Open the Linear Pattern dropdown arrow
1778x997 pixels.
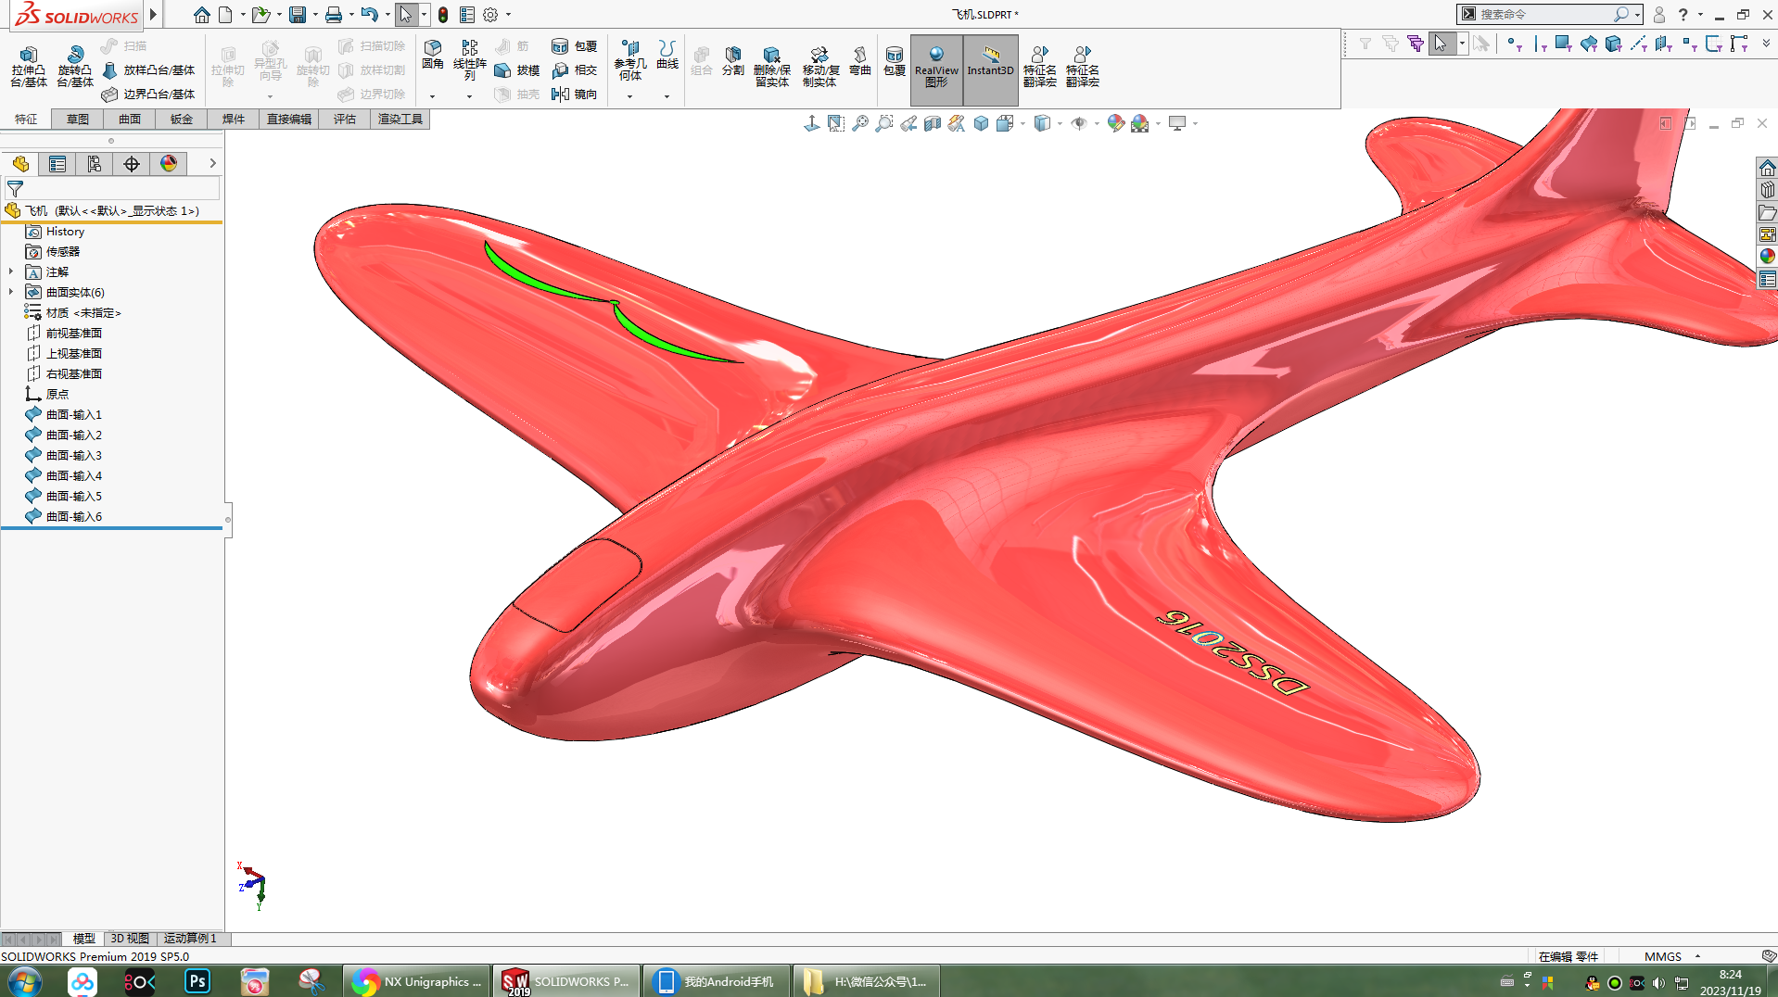[469, 96]
